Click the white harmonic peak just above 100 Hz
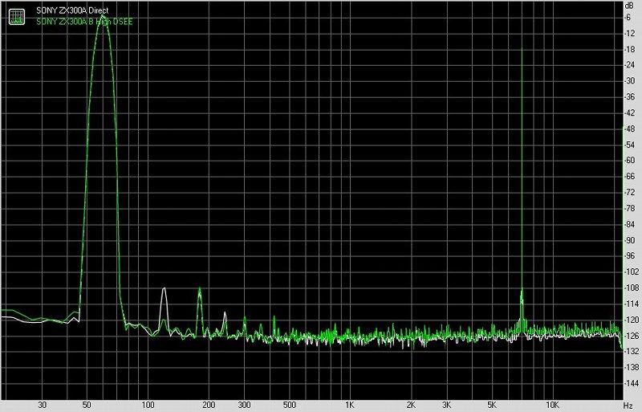Viewport: 642px width, 412px height. click(164, 288)
